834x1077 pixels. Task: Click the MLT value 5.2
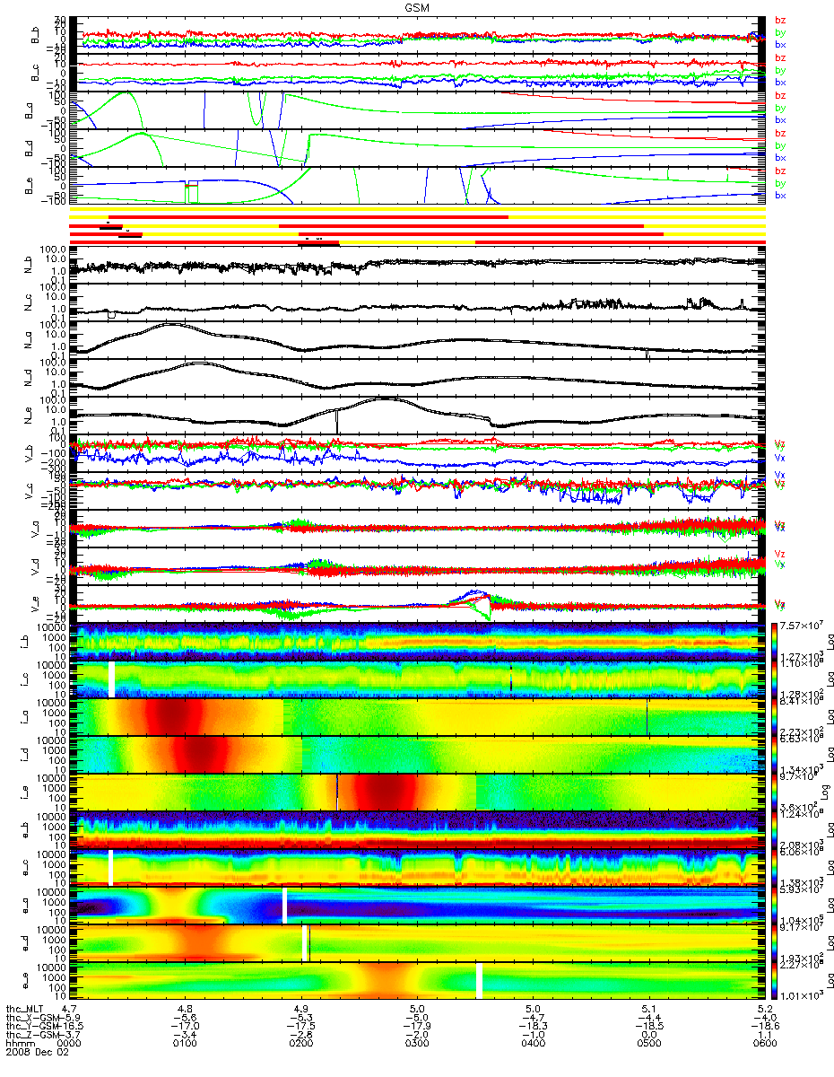click(x=764, y=1008)
